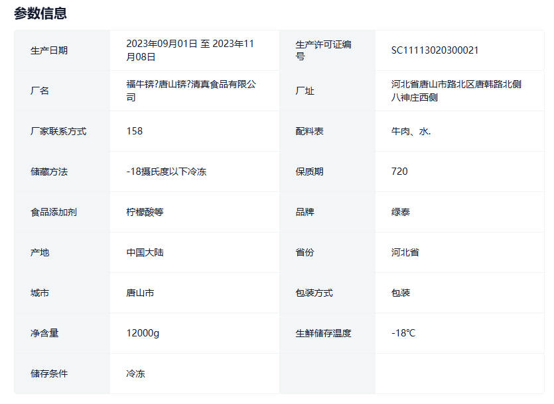Select the manufacturer name ending in 清真食品有限公司

(x=191, y=91)
